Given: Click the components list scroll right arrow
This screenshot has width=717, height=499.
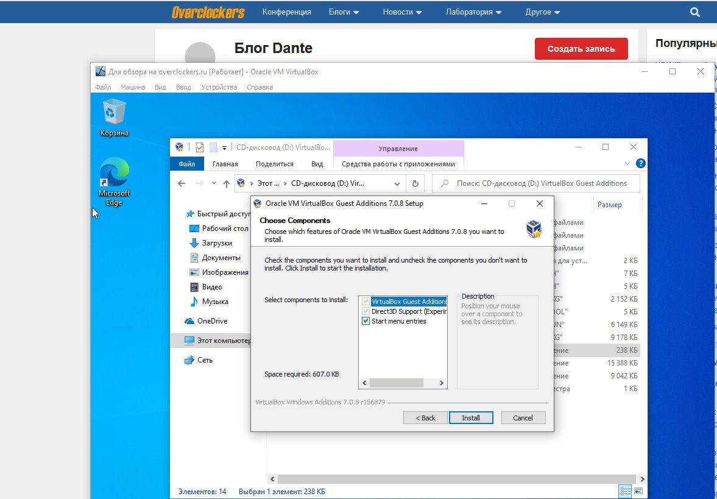Looking at the screenshot, I should tap(441, 383).
